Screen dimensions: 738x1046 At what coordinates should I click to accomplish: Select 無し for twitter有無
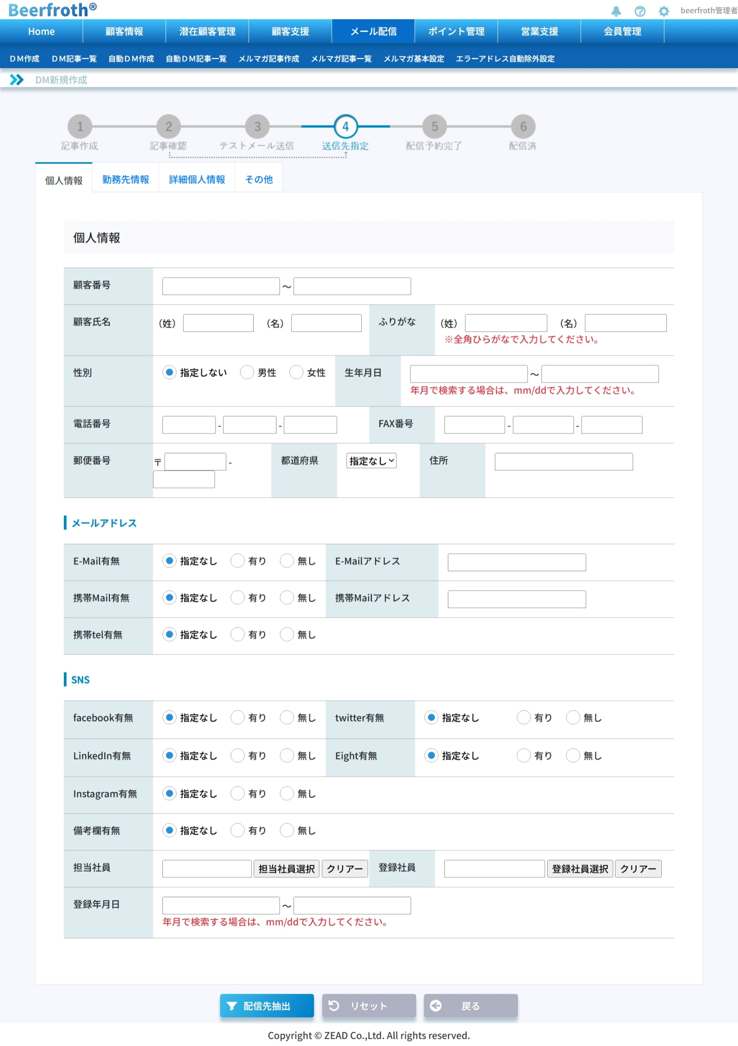coord(573,717)
